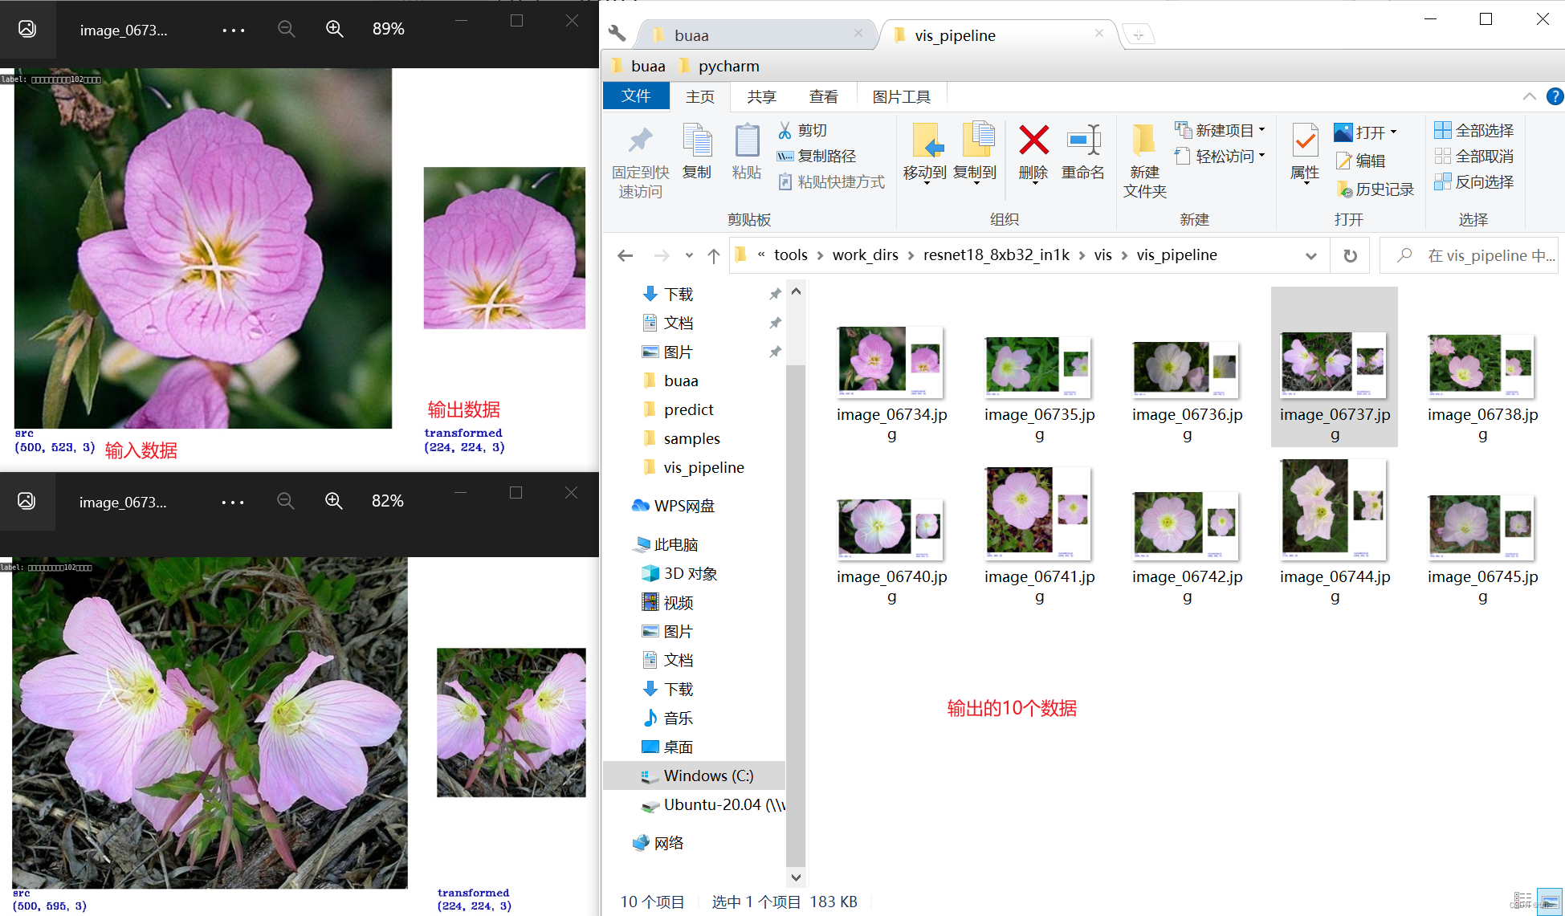
Task: Click Select all (全部选择)
Action: point(1474,130)
